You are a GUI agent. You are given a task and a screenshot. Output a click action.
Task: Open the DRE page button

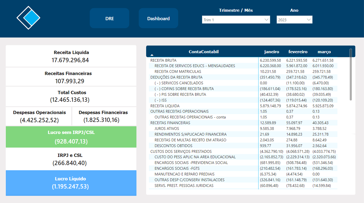tap(109, 18)
